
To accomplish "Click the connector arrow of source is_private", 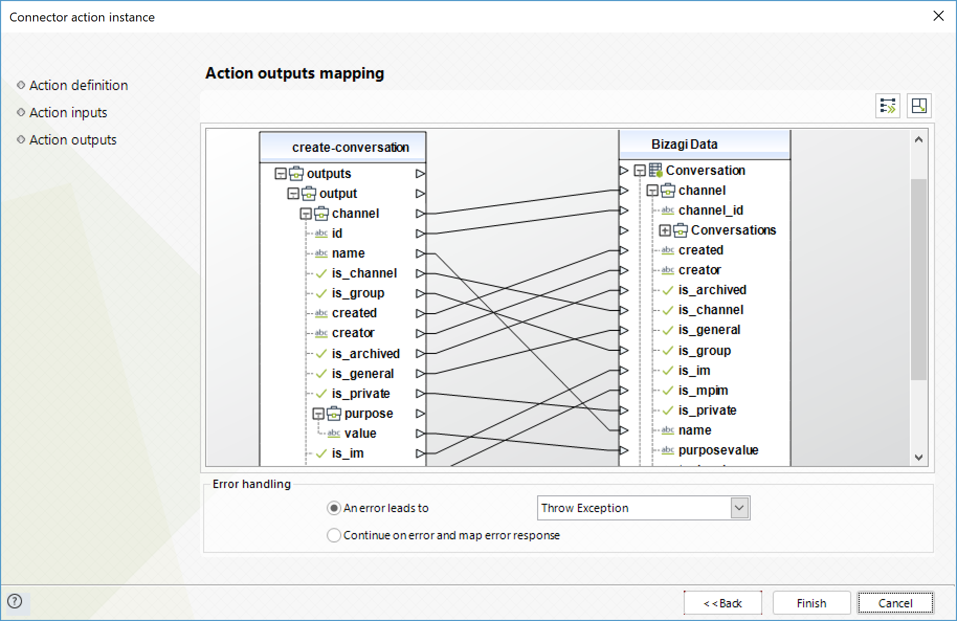I will (420, 393).
